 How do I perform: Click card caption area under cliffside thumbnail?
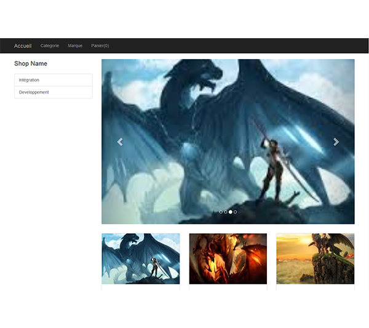[x=315, y=287]
